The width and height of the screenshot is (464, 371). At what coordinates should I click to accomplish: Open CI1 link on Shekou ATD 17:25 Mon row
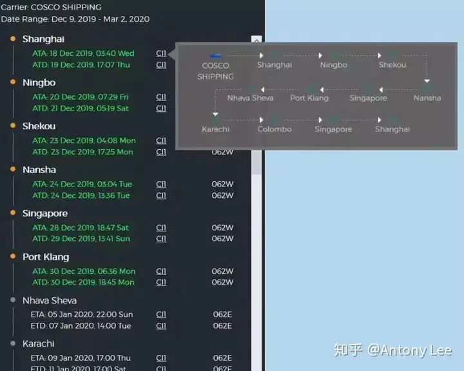tap(161, 152)
